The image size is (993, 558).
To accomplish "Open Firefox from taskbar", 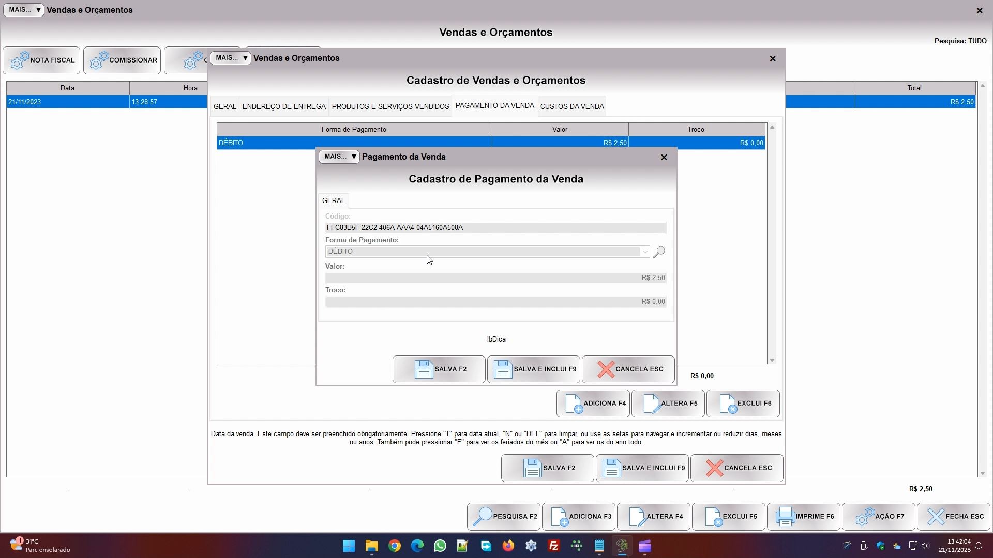I will pos(508,546).
